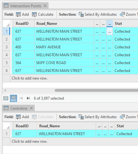
Task: Sort by RoadID header in Intersection Points
Action: 24,24
